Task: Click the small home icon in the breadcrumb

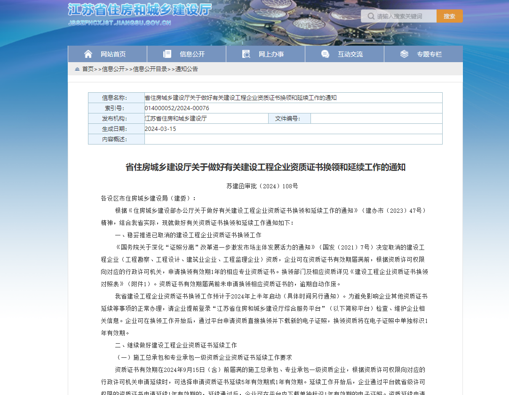Action: pos(77,69)
